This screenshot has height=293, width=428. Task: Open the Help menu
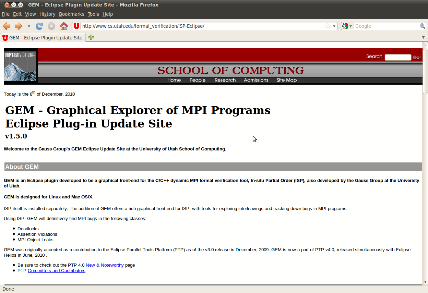tap(108, 14)
